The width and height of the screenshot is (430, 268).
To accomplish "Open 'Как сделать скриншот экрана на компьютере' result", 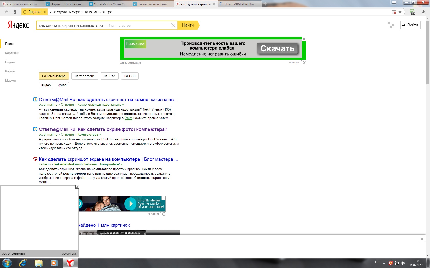I will (x=109, y=159).
